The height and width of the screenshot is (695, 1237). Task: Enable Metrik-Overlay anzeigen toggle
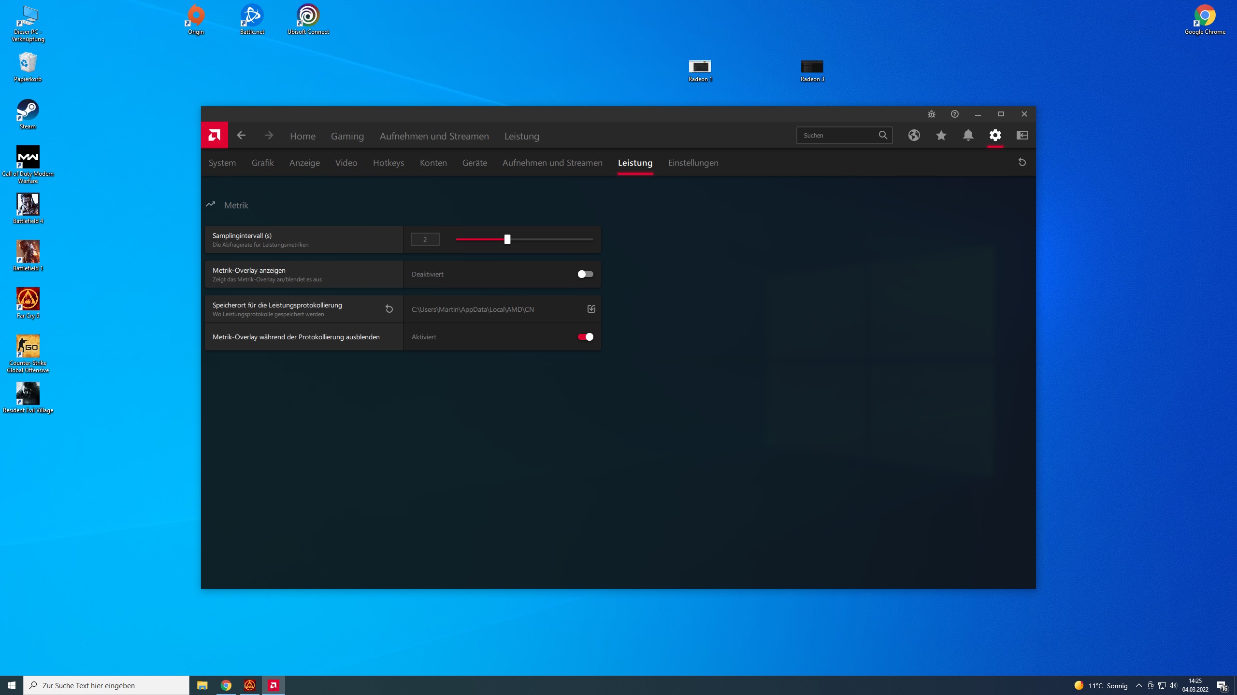(x=585, y=274)
